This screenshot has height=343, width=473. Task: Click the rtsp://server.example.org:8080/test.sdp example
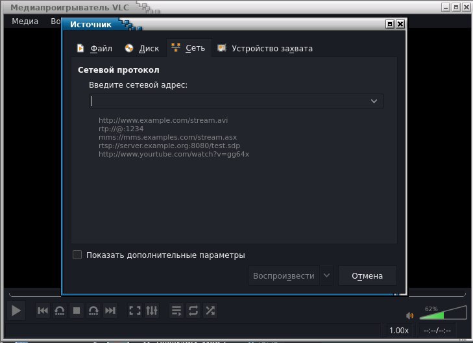point(169,146)
